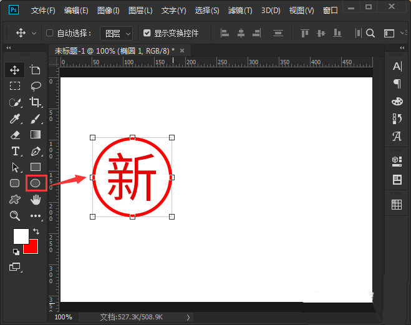411x325 pixels.
Task: Align right edges
Action: pos(256,33)
